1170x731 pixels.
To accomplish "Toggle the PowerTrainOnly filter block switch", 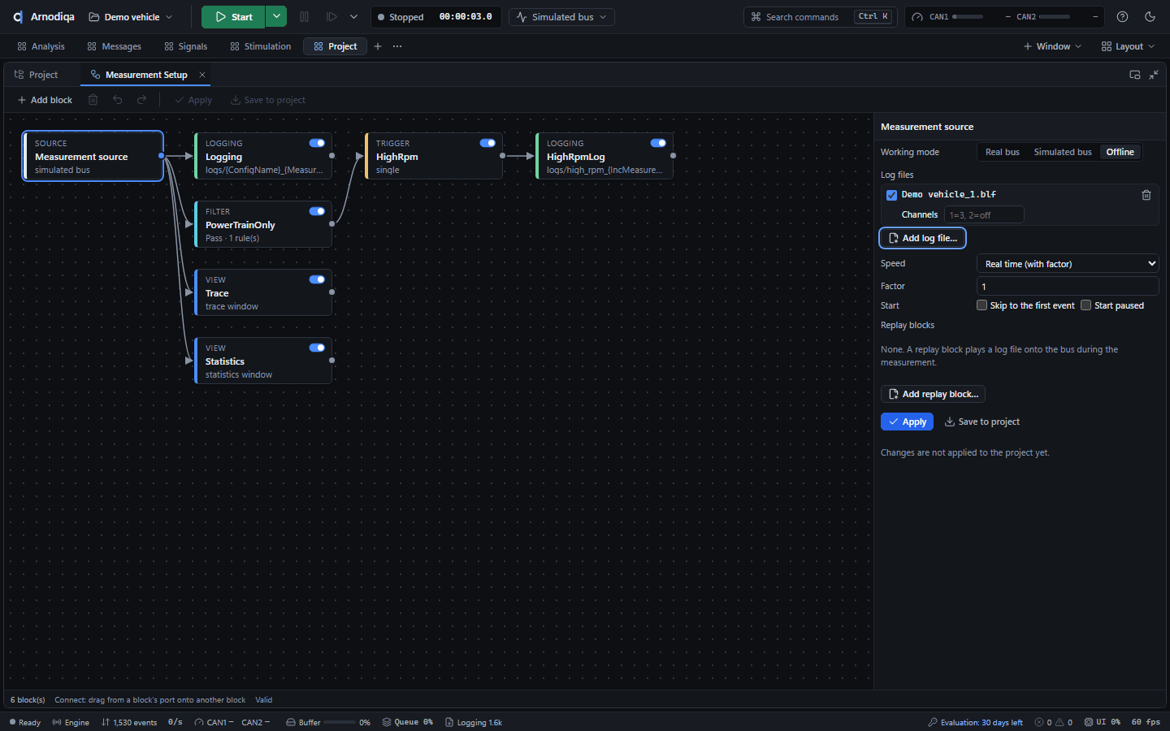I will [x=317, y=211].
